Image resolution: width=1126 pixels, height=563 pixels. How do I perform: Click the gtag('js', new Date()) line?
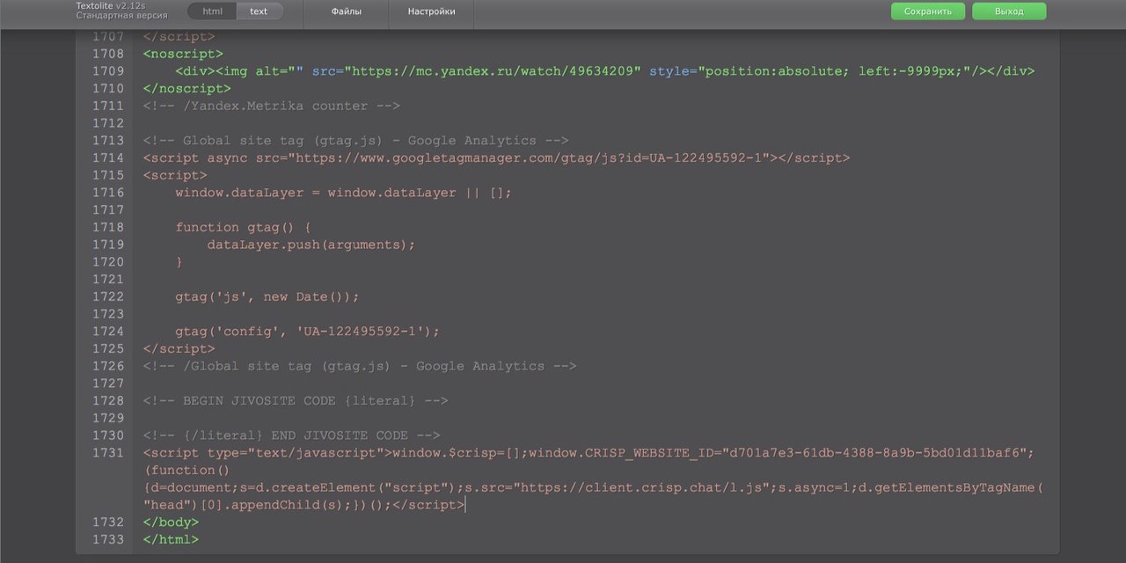coord(267,296)
